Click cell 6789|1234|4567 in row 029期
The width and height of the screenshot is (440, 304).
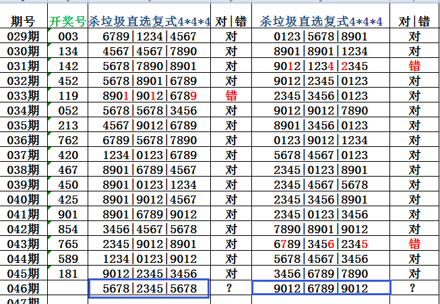point(150,36)
